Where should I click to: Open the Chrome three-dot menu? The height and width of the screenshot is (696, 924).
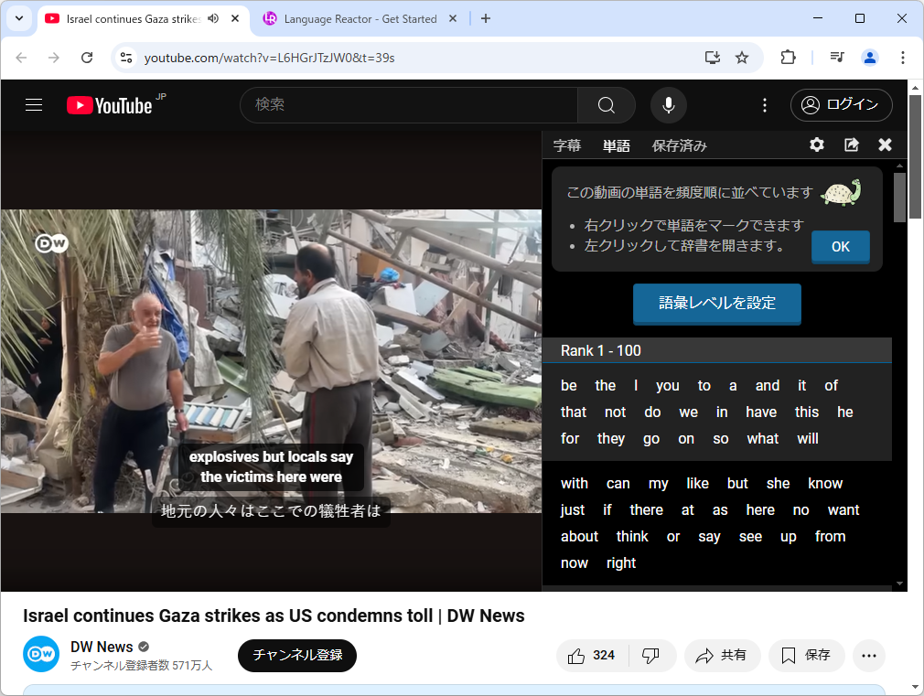coord(902,58)
